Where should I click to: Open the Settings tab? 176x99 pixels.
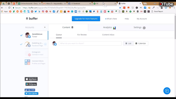tap(139, 28)
